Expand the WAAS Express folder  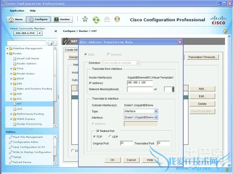(x=11, y=119)
